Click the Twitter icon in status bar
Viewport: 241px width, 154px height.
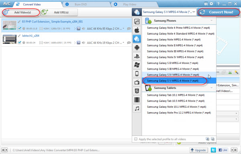pos(213,150)
